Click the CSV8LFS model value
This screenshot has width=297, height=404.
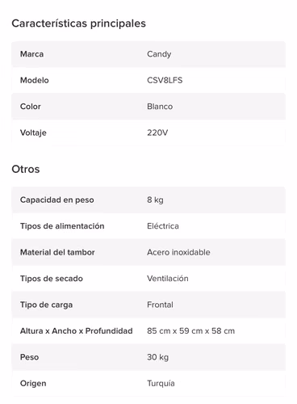click(x=165, y=80)
